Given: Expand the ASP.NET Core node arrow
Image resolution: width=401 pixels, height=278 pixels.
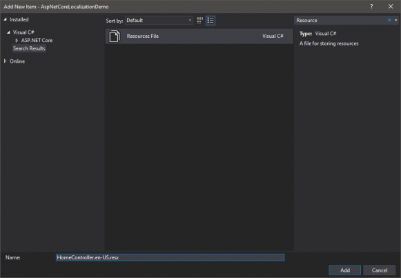Looking at the screenshot, I should (17, 41).
